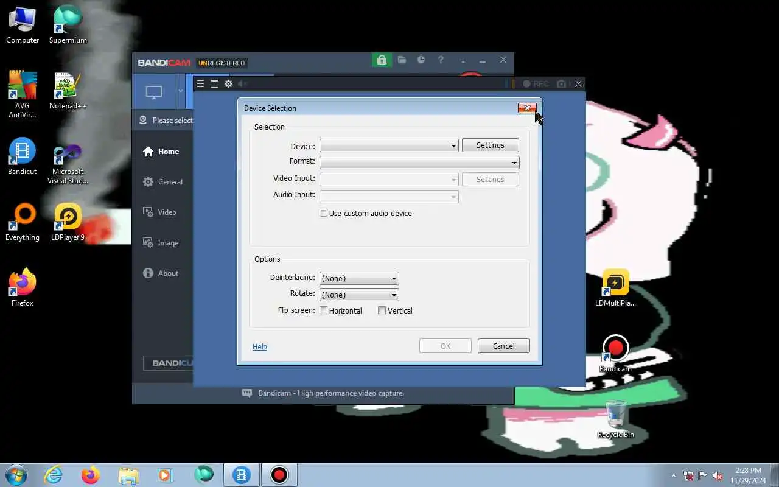Expand the screen recording mode dropdown arrow
Image resolution: width=779 pixels, height=487 pixels.
pos(180,91)
